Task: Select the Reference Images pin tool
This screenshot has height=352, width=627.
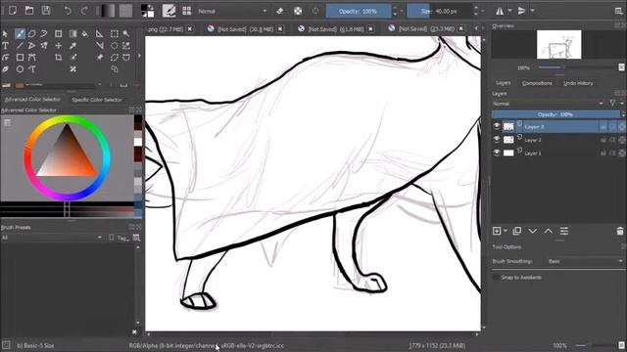Action: click(x=100, y=58)
